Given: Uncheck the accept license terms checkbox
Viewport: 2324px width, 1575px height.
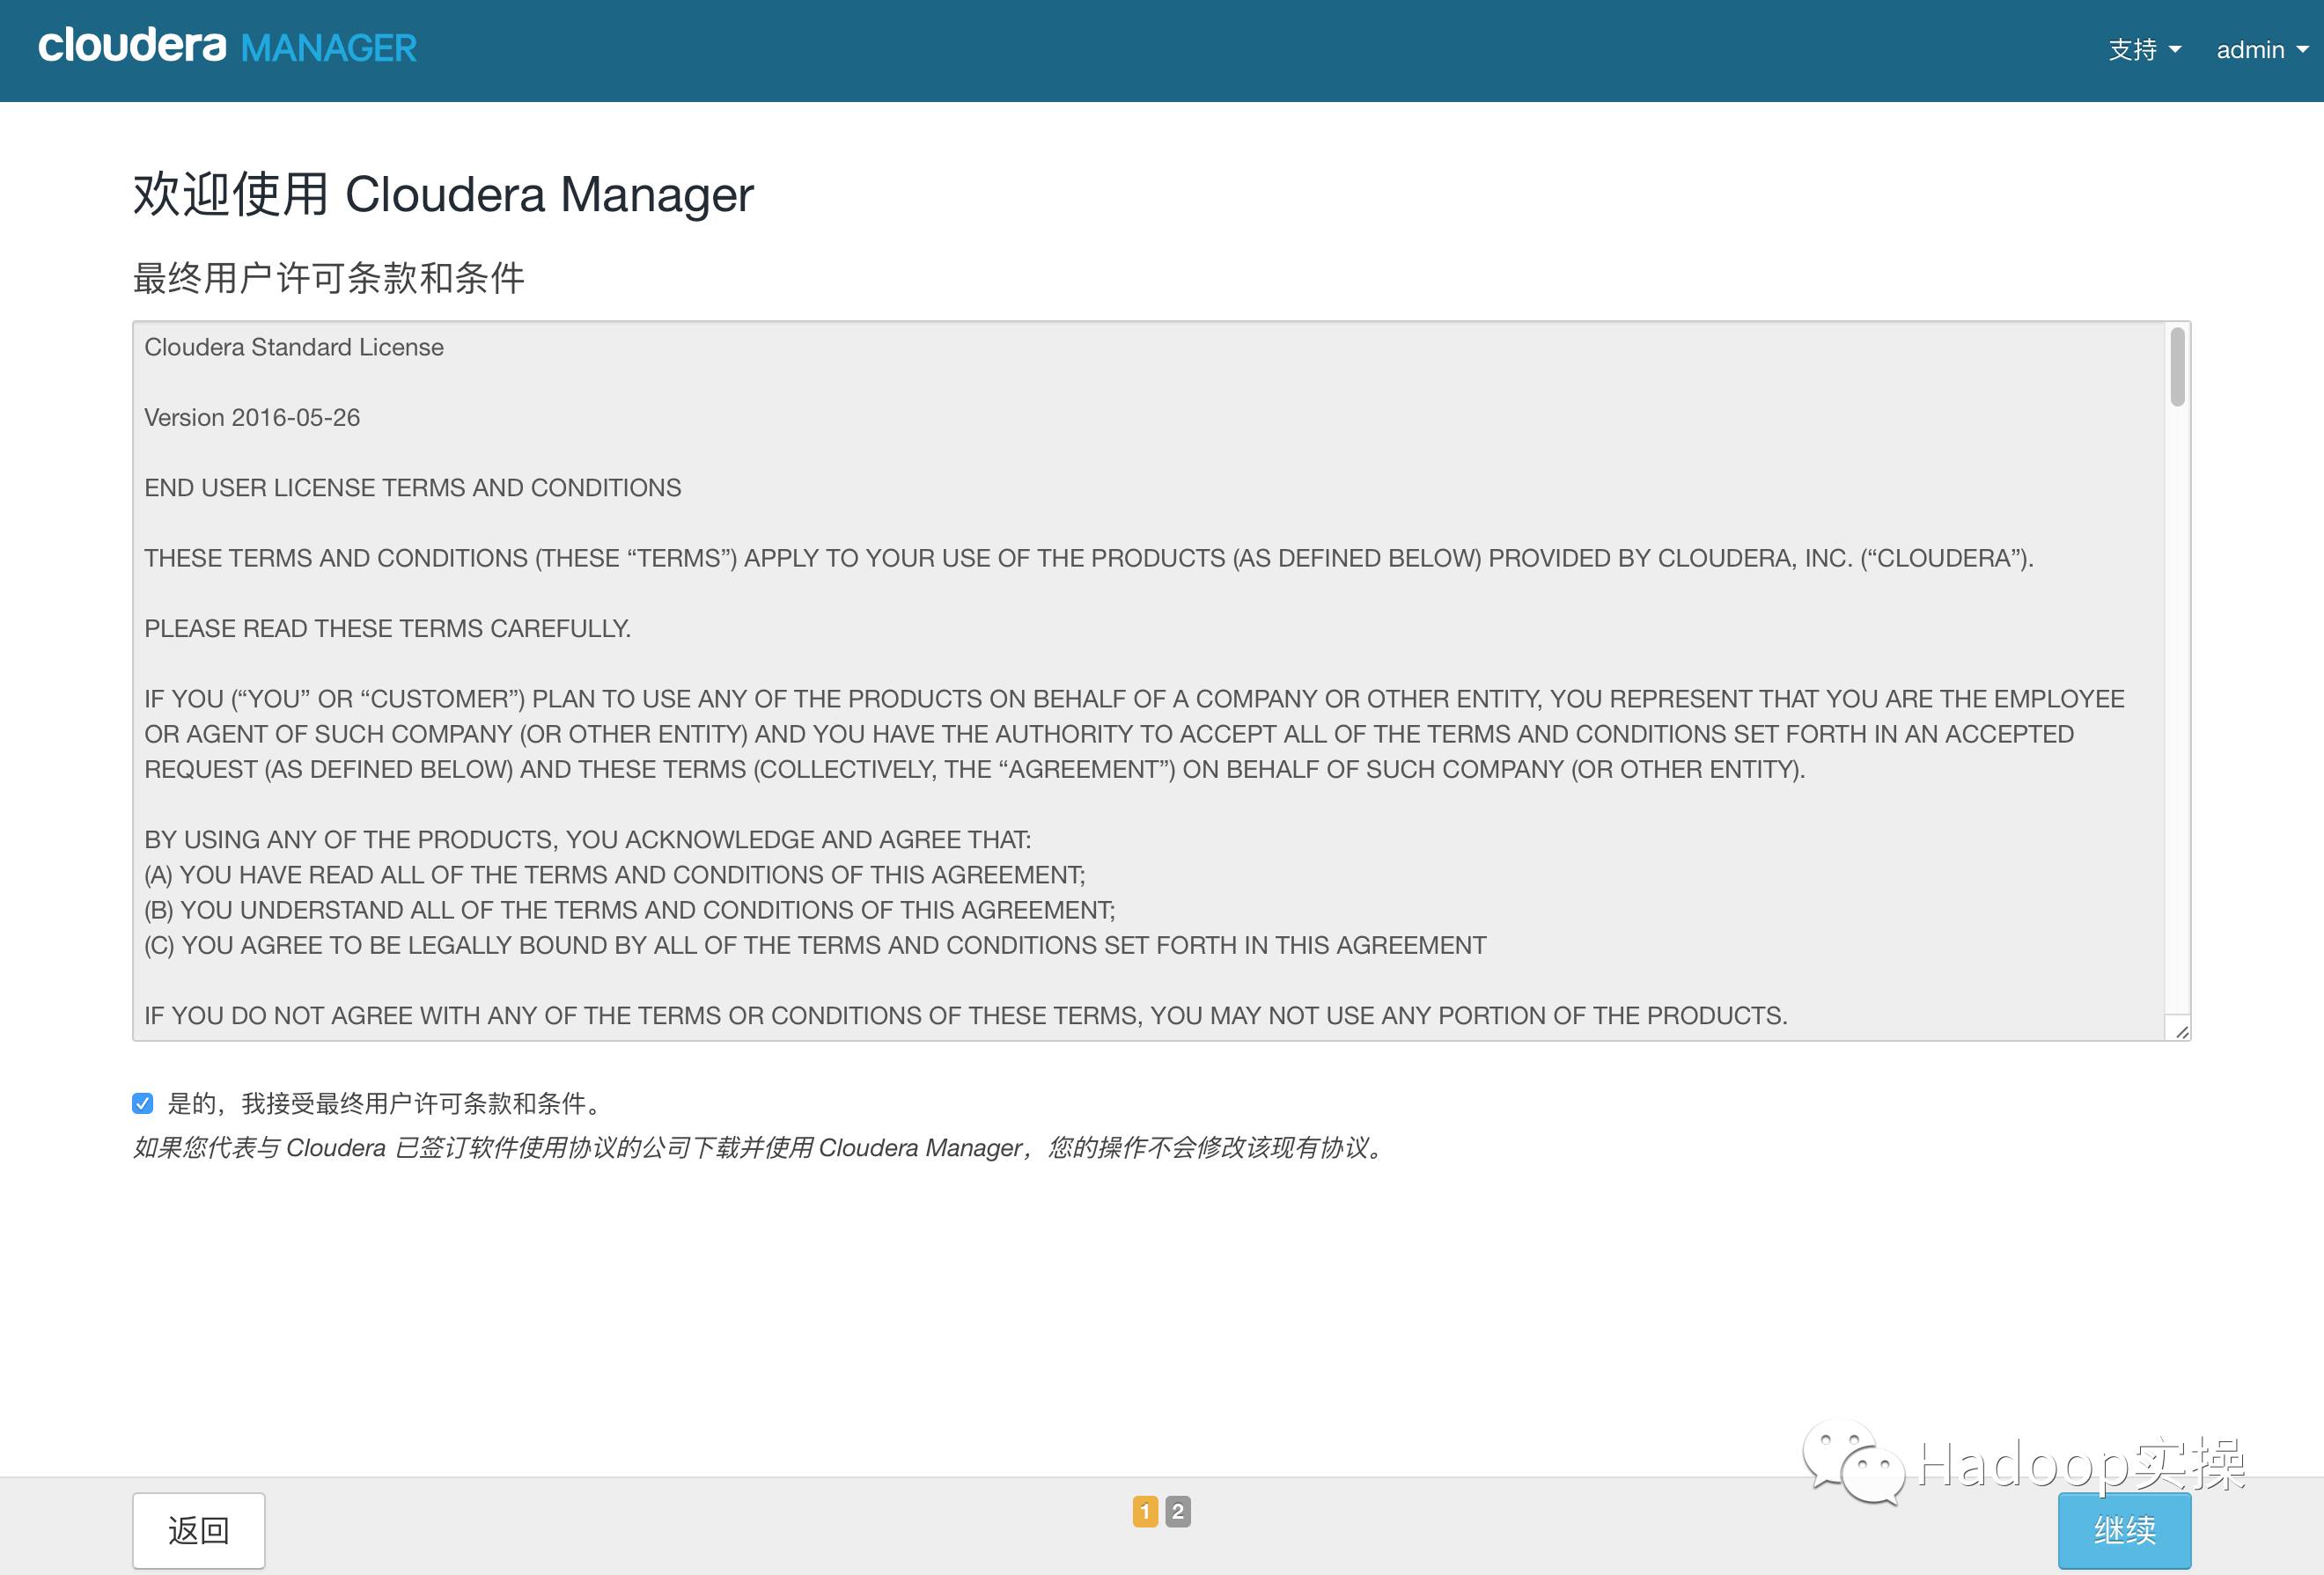Looking at the screenshot, I should pos(143,1103).
